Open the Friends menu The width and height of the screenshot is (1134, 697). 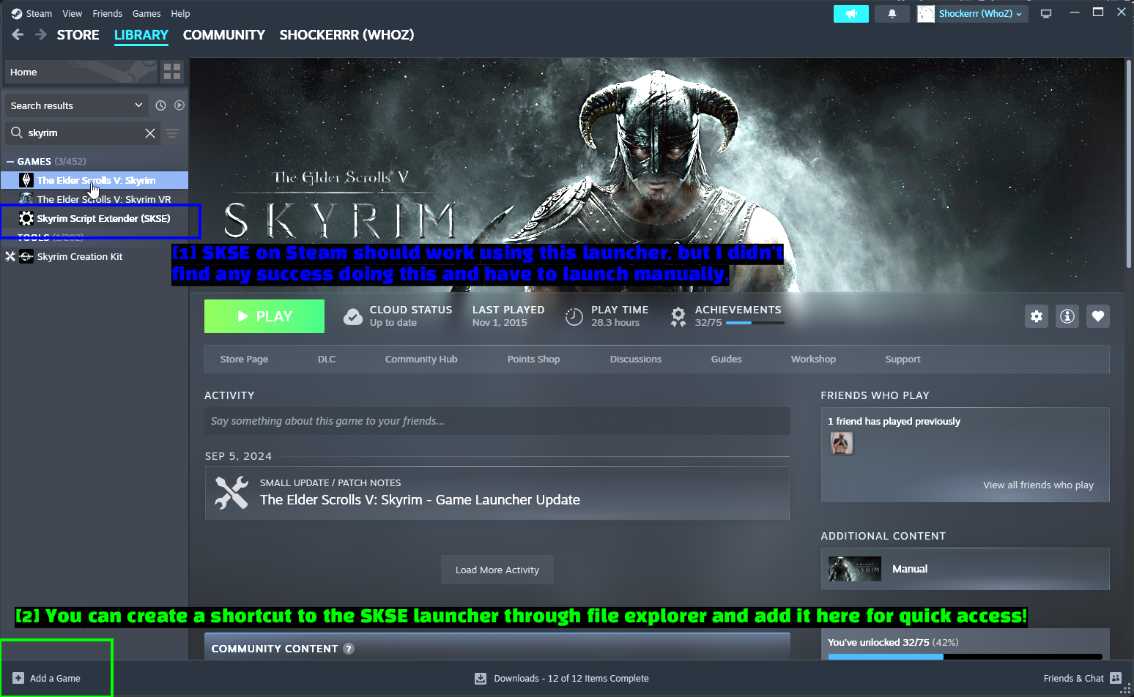(108, 14)
